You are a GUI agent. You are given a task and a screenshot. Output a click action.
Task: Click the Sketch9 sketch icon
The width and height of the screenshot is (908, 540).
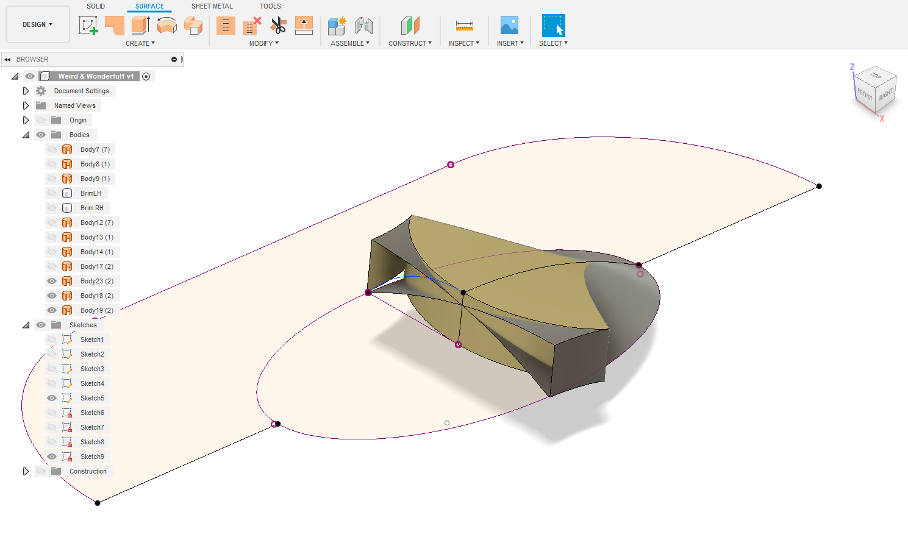[67, 457]
